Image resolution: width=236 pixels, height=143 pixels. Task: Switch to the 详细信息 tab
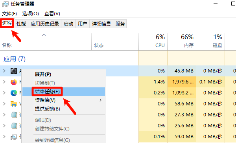pyautogui.click(x=101, y=24)
